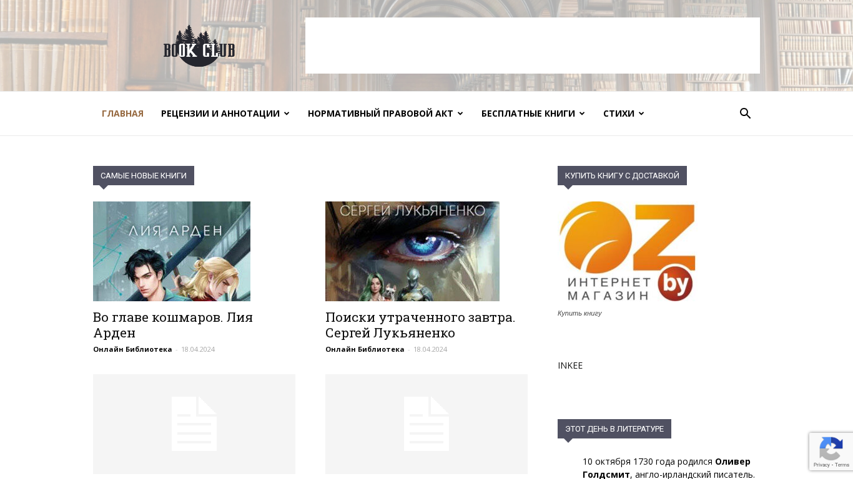Read the article 'Во главе кошмаров. Лия Арден'
853x479 pixels.
(173, 325)
